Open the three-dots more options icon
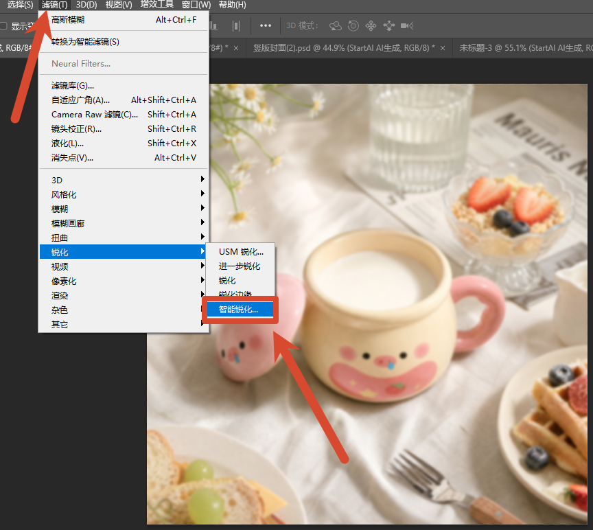The width and height of the screenshot is (593, 530). 266,25
